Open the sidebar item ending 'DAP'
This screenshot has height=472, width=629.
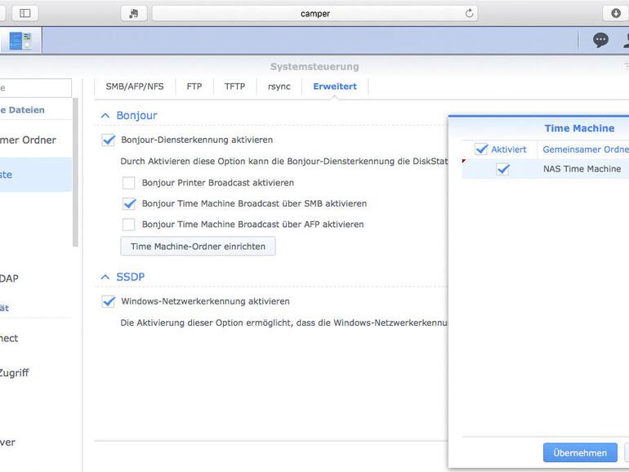click(9, 278)
